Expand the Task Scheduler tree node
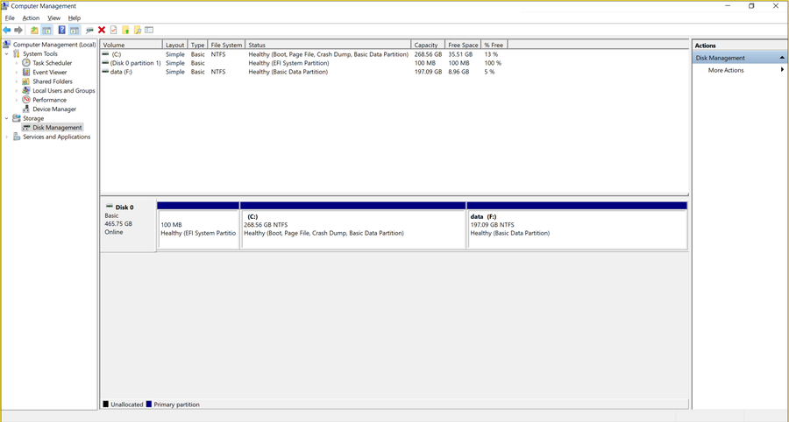789x422 pixels. coord(16,63)
